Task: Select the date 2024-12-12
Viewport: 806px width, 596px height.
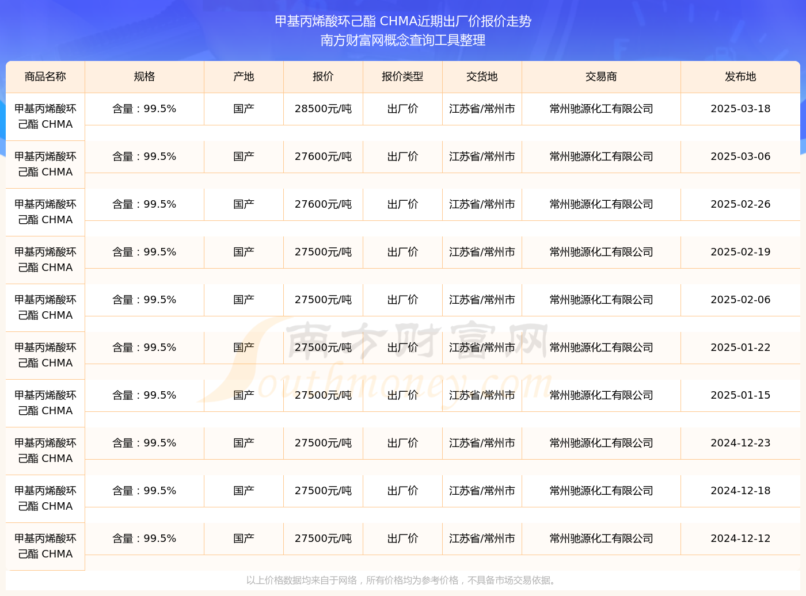Action: pyautogui.click(x=740, y=538)
